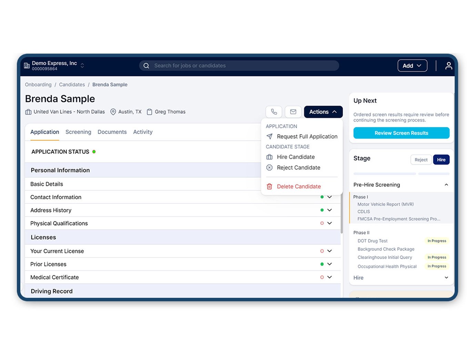Expand the Prior Licenses row chevron

click(330, 264)
